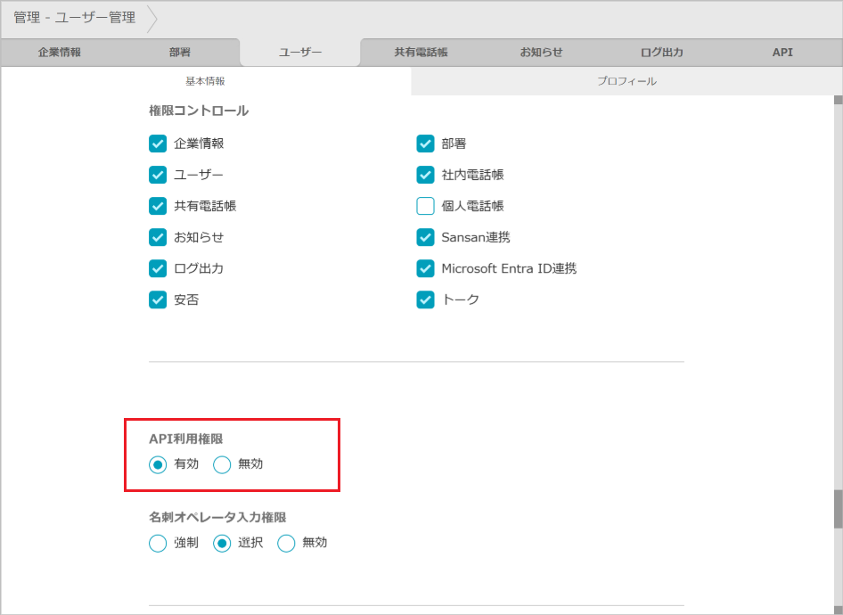Select 無効 for API利用権限
The width and height of the screenshot is (843, 615).
click(x=222, y=464)
